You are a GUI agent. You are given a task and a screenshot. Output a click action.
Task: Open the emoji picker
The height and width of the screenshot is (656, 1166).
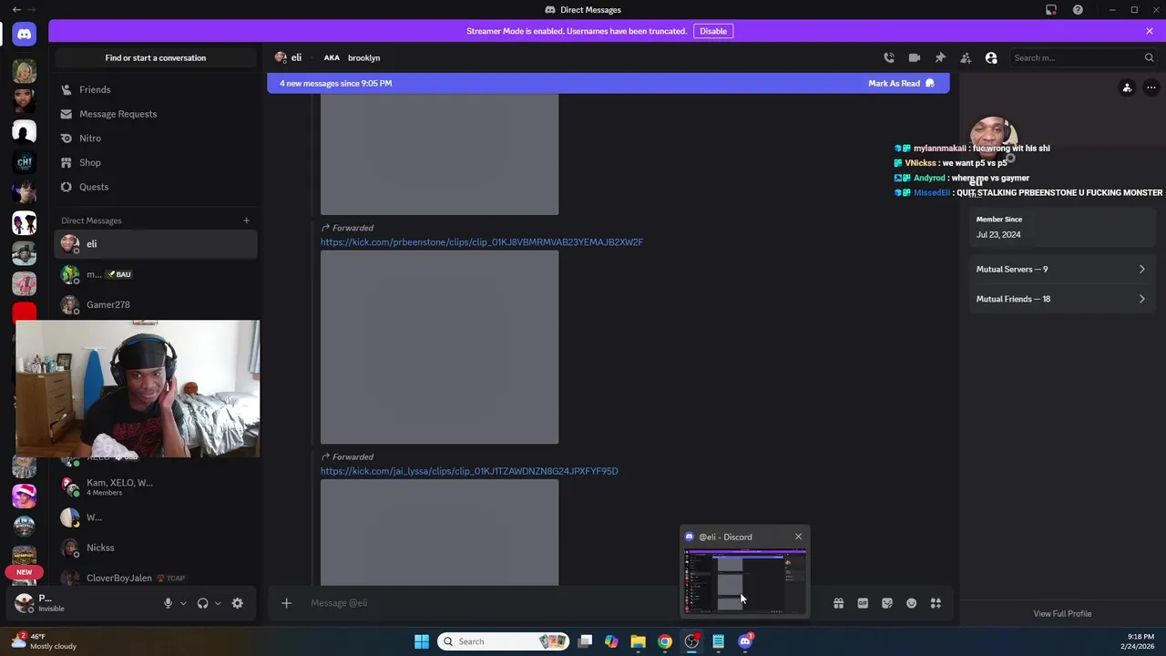911,603
